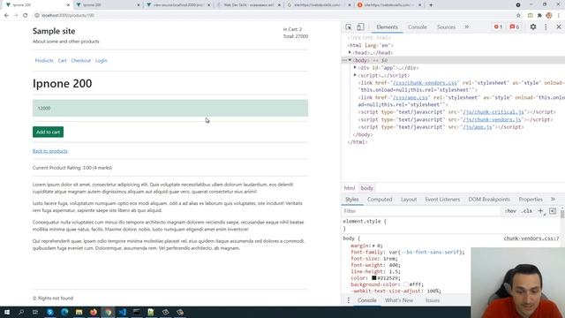Collapse the body node in DOM tree
The image size is (565, 318).
350,60
